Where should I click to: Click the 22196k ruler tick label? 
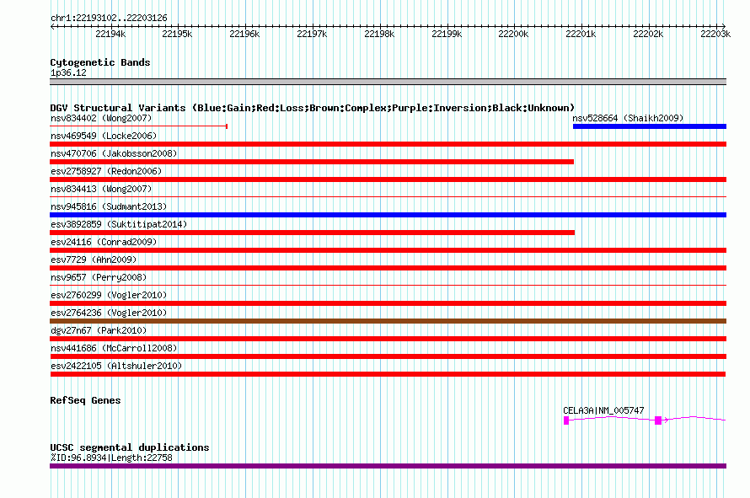pos(244,34)
